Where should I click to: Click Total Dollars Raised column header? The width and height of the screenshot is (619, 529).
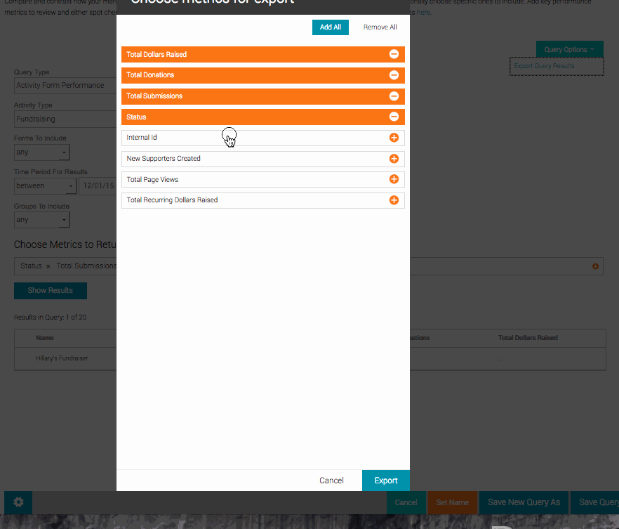pyautogui.click(x=528, y=338)
